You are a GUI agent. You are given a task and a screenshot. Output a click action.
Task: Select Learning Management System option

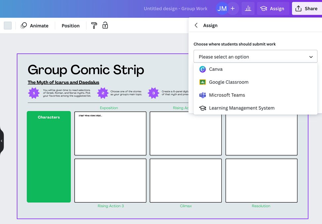(241, 108)
